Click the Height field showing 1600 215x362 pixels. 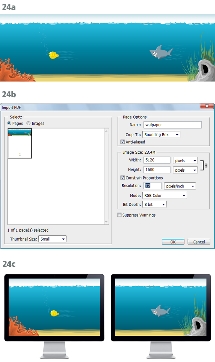157,170
